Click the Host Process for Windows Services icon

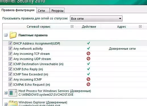coord(13,93)
